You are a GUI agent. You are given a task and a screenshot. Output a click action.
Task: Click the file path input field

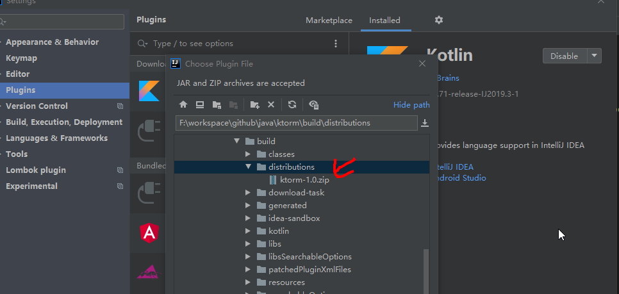[x=297, y=123]
